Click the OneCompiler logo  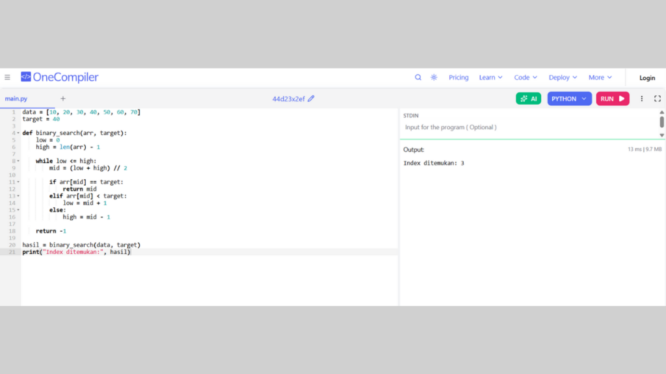click(59, 77)
